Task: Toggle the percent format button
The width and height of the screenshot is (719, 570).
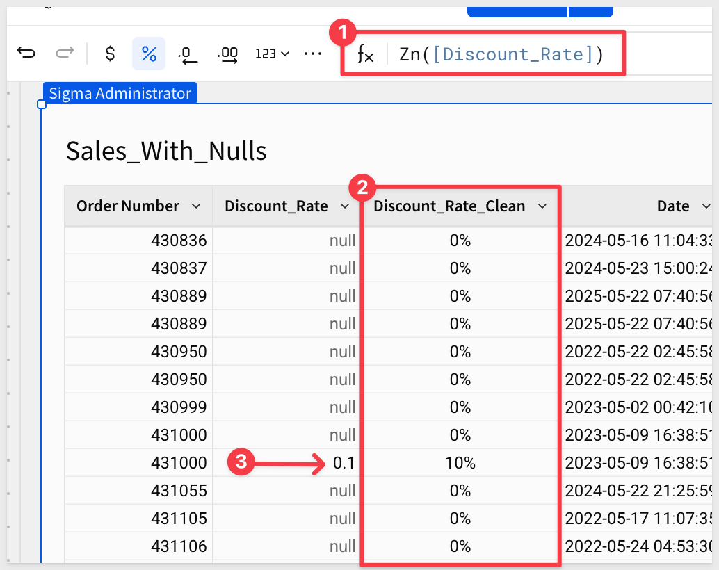Action: (149, 54)
